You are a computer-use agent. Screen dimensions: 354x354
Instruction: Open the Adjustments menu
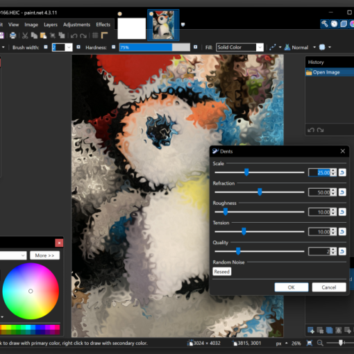pyautogui.click(x=76, y=24)
